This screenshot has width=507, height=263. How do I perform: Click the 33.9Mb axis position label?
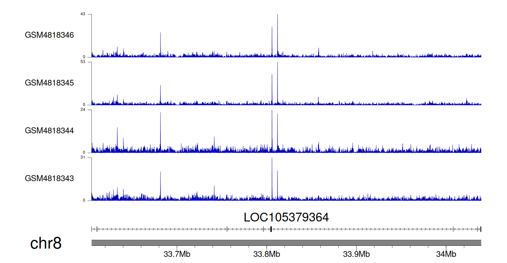click(x=354, y=254)
